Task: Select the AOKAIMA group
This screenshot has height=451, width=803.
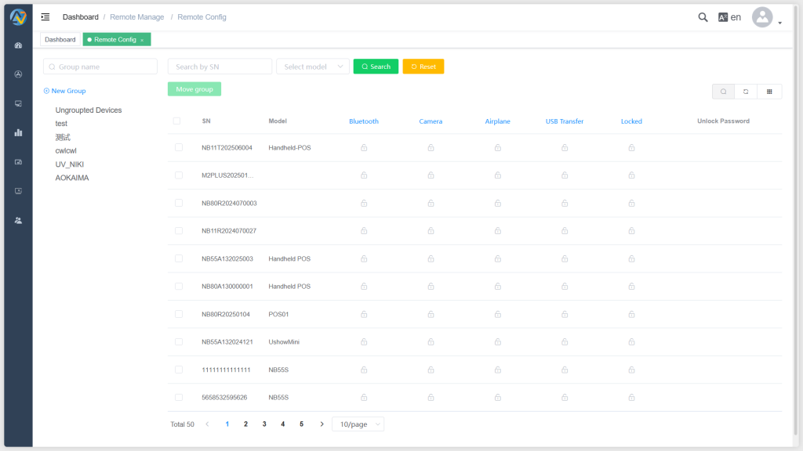Action: point(72,178)
